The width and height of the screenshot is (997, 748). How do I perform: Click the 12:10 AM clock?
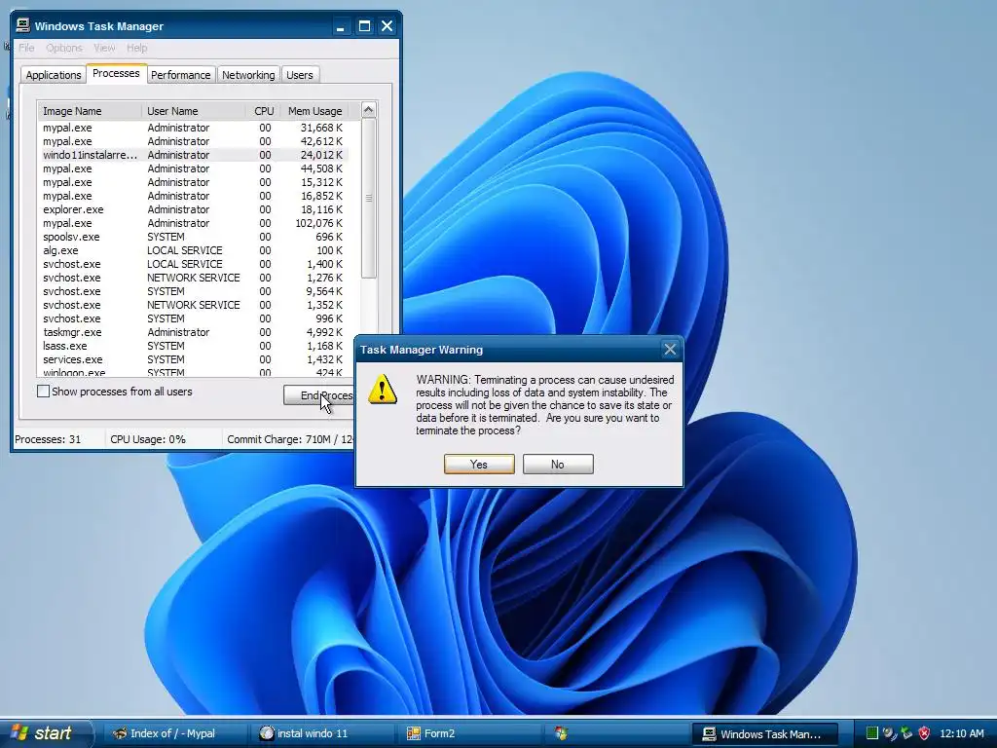pyautogui.click(x=961, y=733)
